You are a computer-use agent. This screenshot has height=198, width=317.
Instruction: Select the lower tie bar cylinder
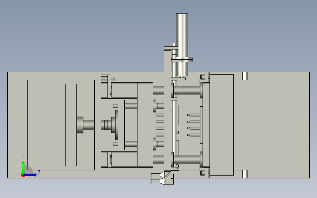pyautogui.click(x=187, y=159)
